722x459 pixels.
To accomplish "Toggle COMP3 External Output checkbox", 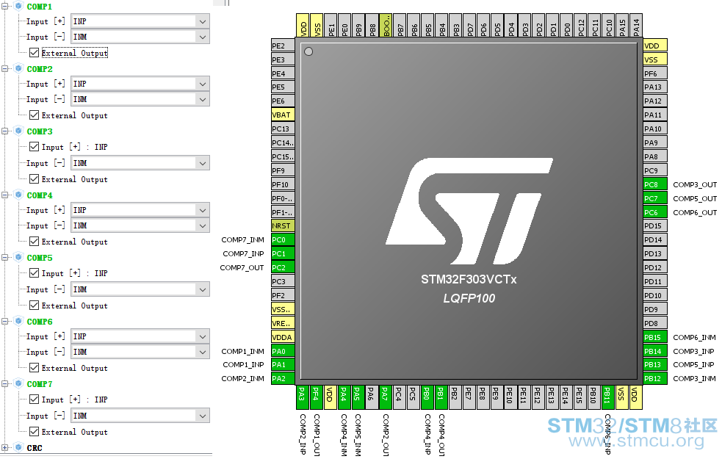I will [x=34, y=178].
